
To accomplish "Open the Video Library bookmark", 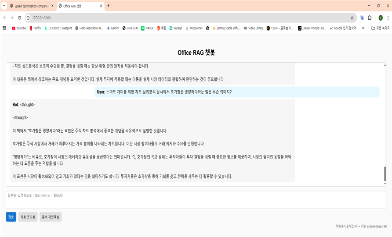I will 254,28.
